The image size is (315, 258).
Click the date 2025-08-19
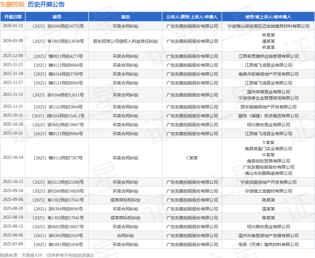pos(13,217)
